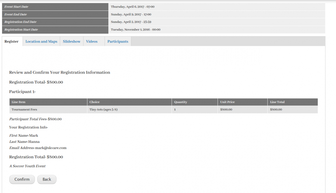
Task: Switch to the Slideshow tab
Action: 71,41
